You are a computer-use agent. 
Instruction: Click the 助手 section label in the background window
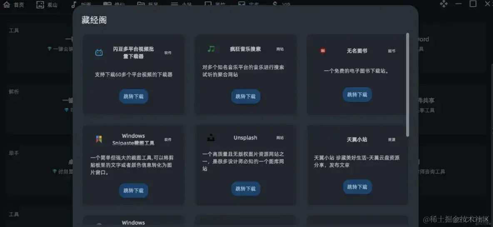coord(14,153)
